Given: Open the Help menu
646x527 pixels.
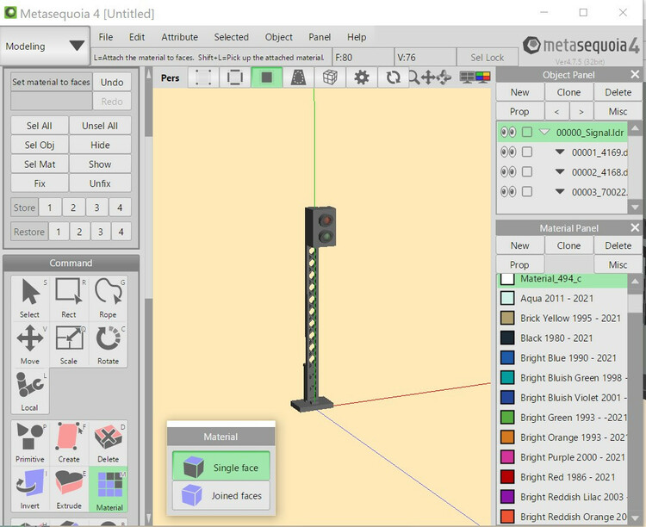Looking at the screenshot, I should 357,37.
